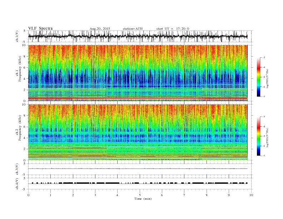Image resolution: width=283 pixels, height=219 pixels.
Task: Click the "ch.1(V)" waveform axis label
Action: tap(17, 36)
